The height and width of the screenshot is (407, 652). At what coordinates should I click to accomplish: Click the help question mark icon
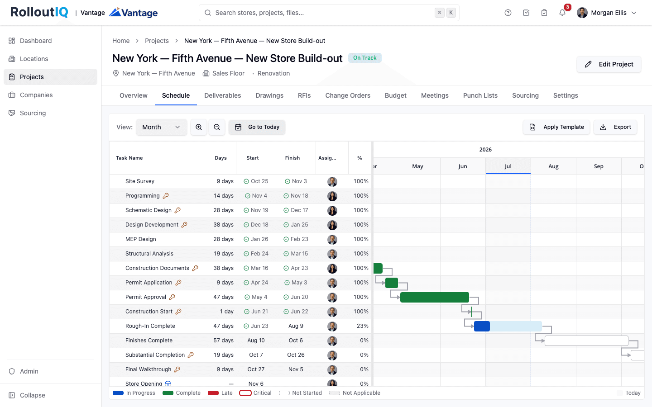(x=508, y=13)
